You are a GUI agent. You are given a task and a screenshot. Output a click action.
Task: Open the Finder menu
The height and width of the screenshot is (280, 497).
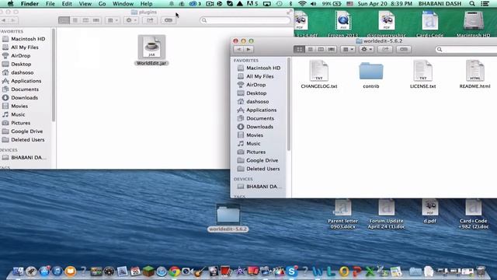(x=30, y=4)
